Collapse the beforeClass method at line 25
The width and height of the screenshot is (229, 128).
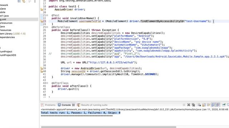[x=47, y=27]
